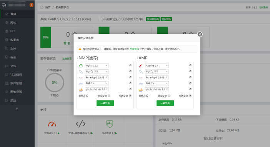The height and width of the screenshot is (147, 270).
Task: Click the Apache feather icon in LAMP
Action: pyautogui.click(x=141, y=66)
